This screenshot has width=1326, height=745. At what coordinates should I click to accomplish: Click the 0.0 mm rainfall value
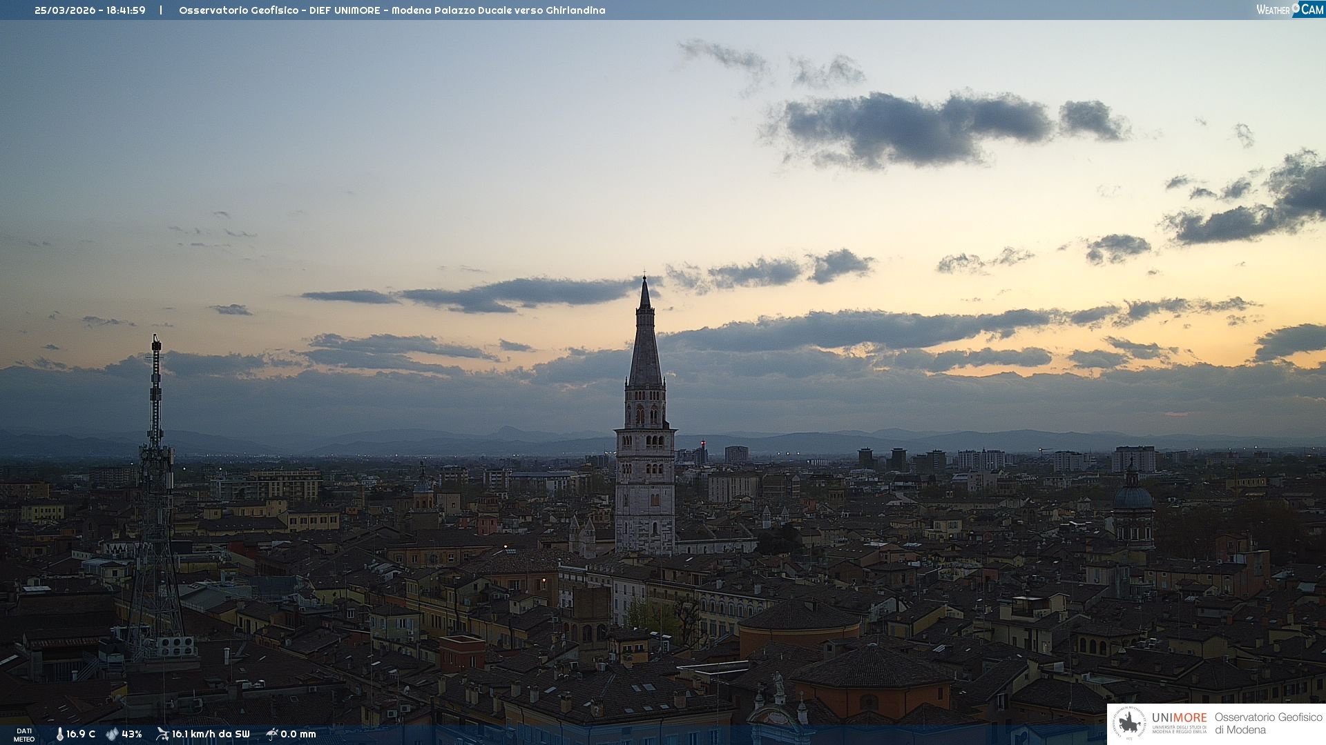click(298, 734)
